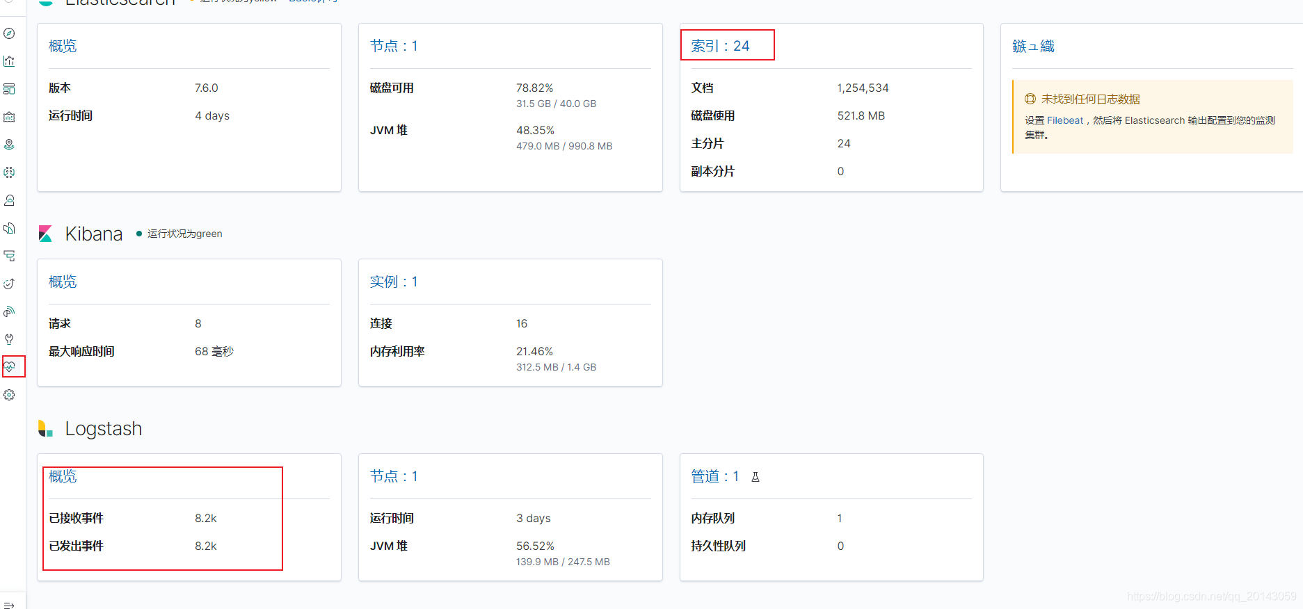Open the Uptime icon in the sidebar
The image size is (1303, 609).
(x=9, y=284)
